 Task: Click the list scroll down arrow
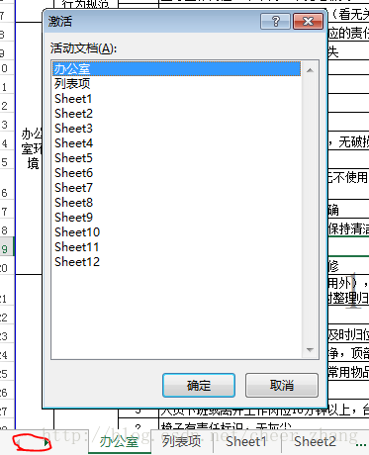310,349
